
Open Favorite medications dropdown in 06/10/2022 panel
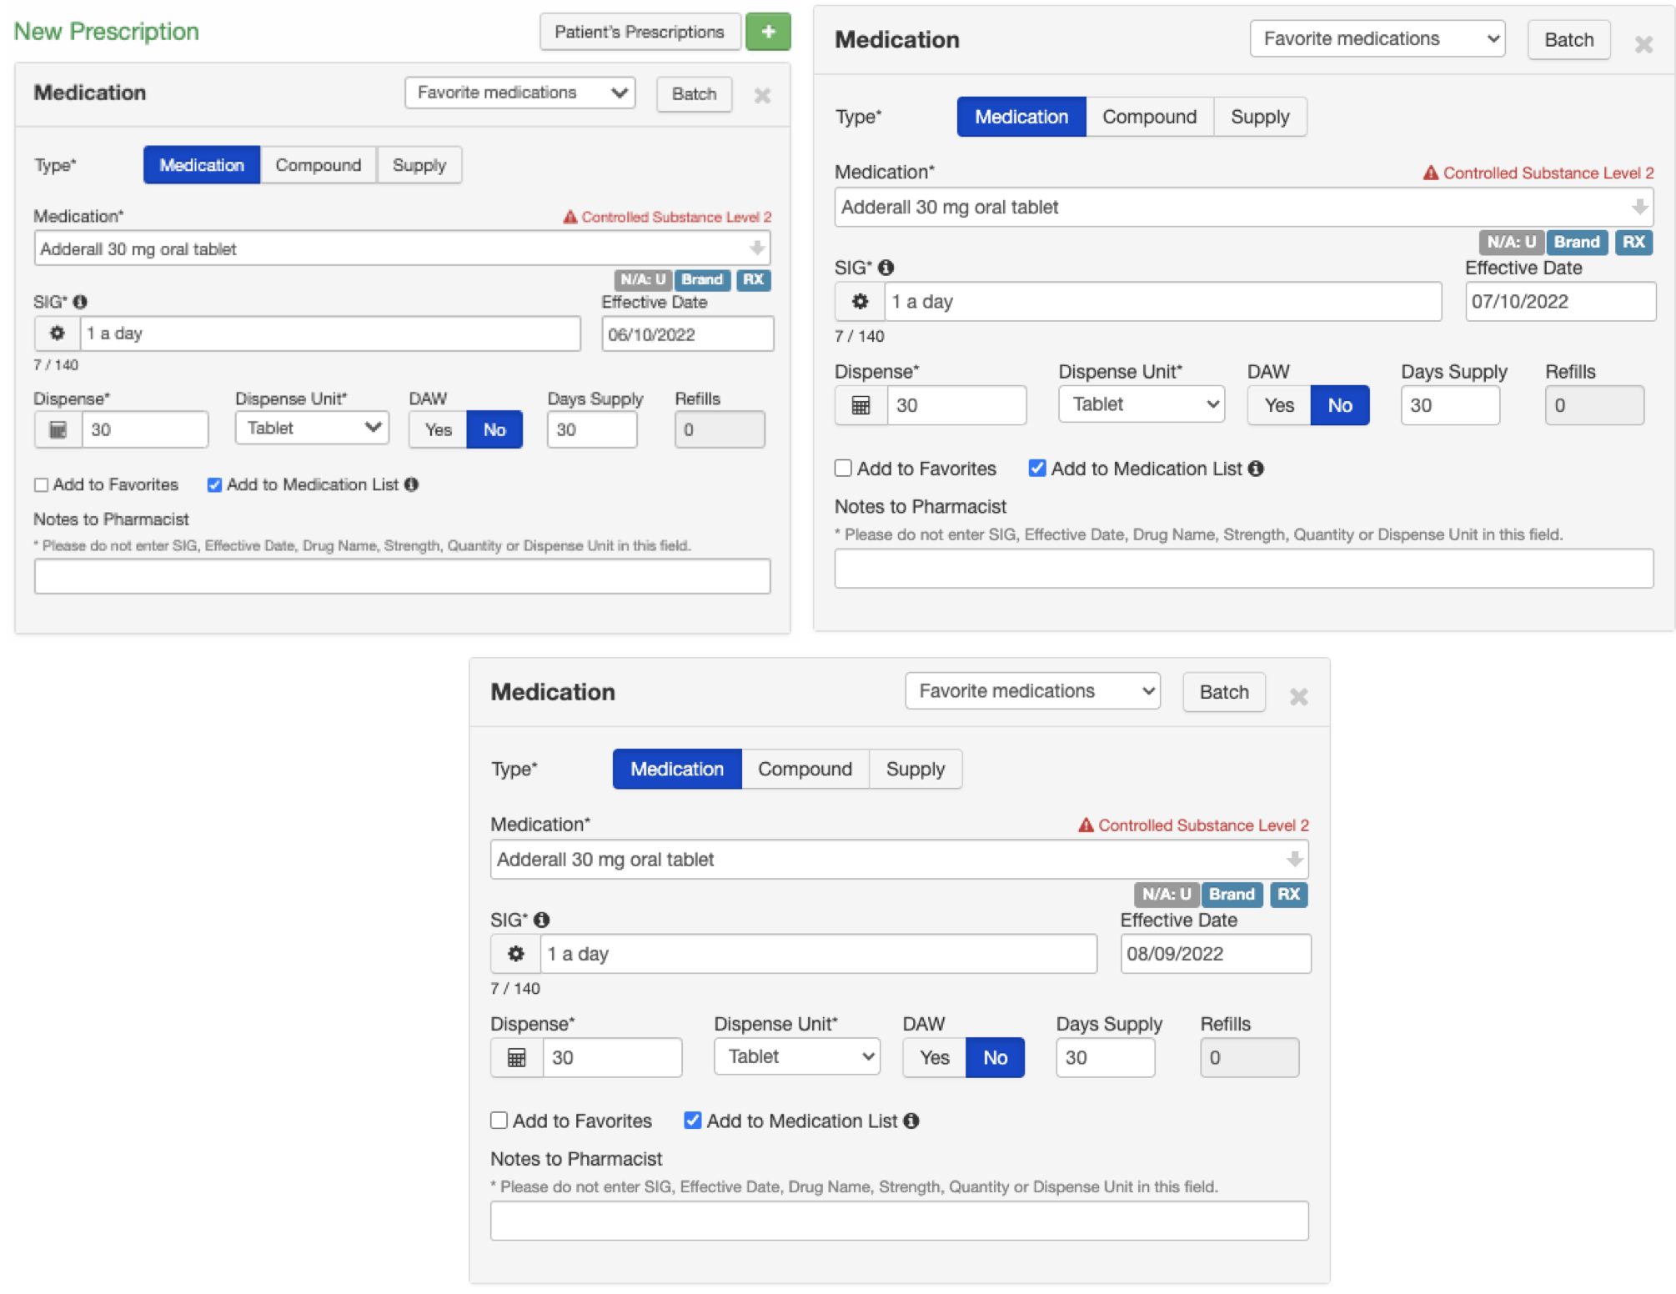[520, 93]
